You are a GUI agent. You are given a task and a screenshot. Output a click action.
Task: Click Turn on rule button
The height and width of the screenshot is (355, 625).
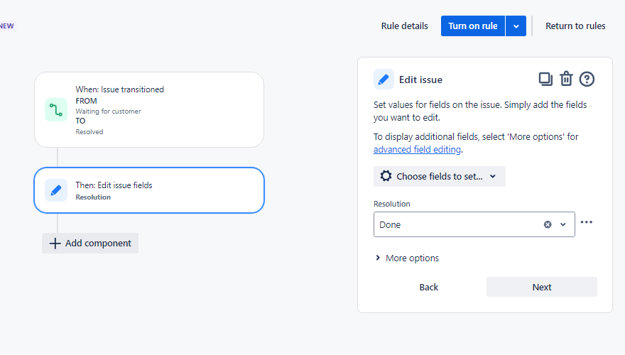(473, 26)
